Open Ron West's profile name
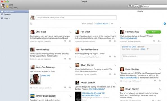167x101 pixels. coord(85,32)
